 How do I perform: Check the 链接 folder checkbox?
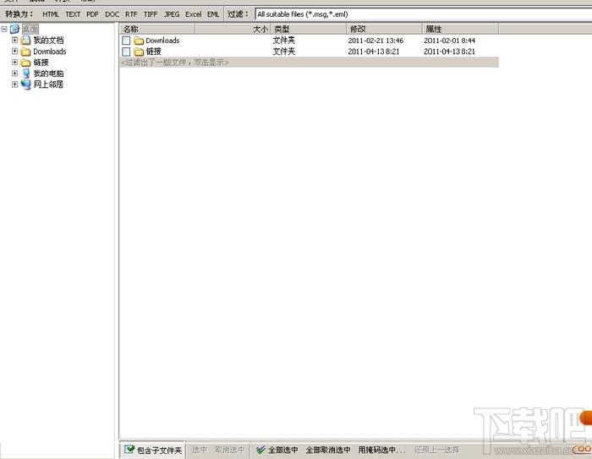coord(126,52)
